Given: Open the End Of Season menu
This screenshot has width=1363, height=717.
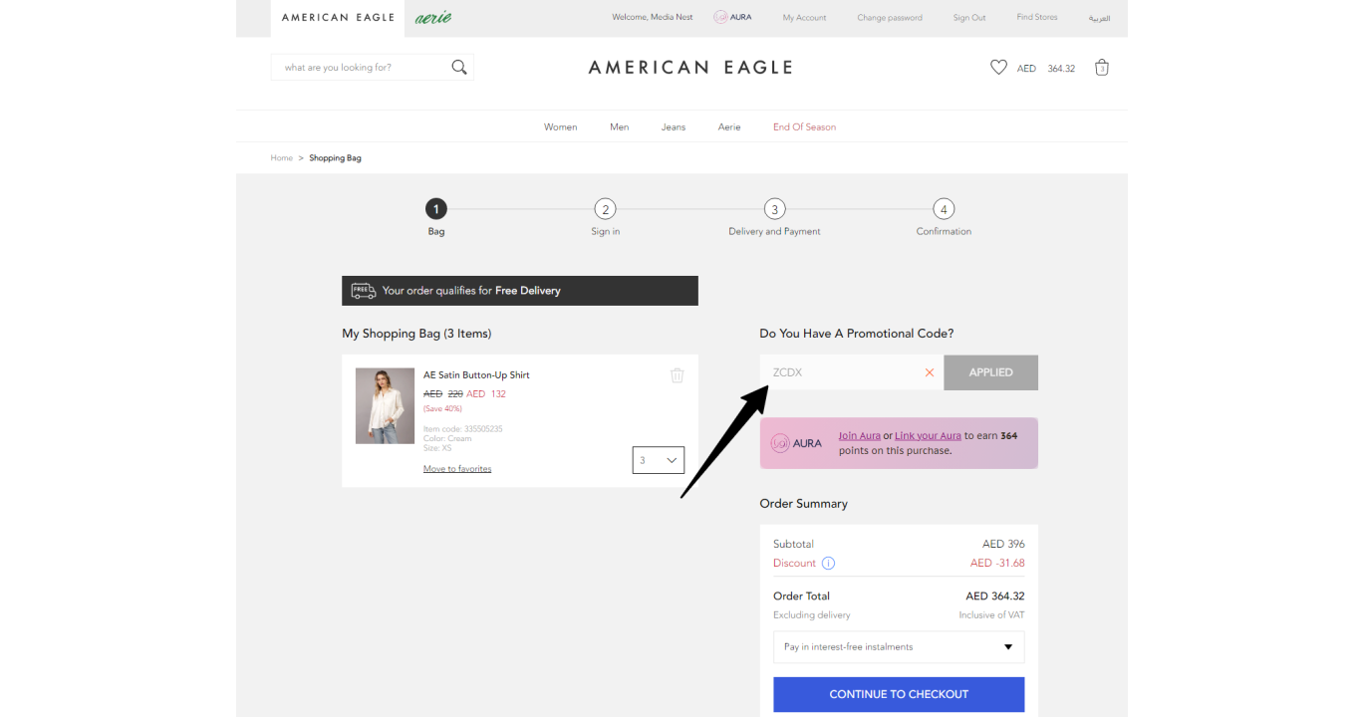Looking at the screenshot, I should [x=804, y=127].
